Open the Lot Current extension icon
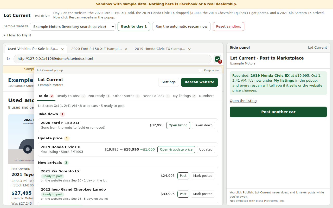Image resolution: width=333 pixels, height=208 pixels. (218, 59)
